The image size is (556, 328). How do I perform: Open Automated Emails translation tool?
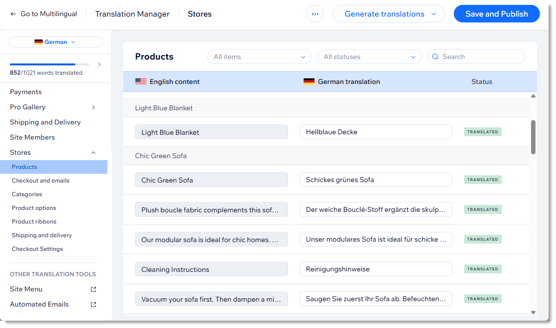click(39, 304)
